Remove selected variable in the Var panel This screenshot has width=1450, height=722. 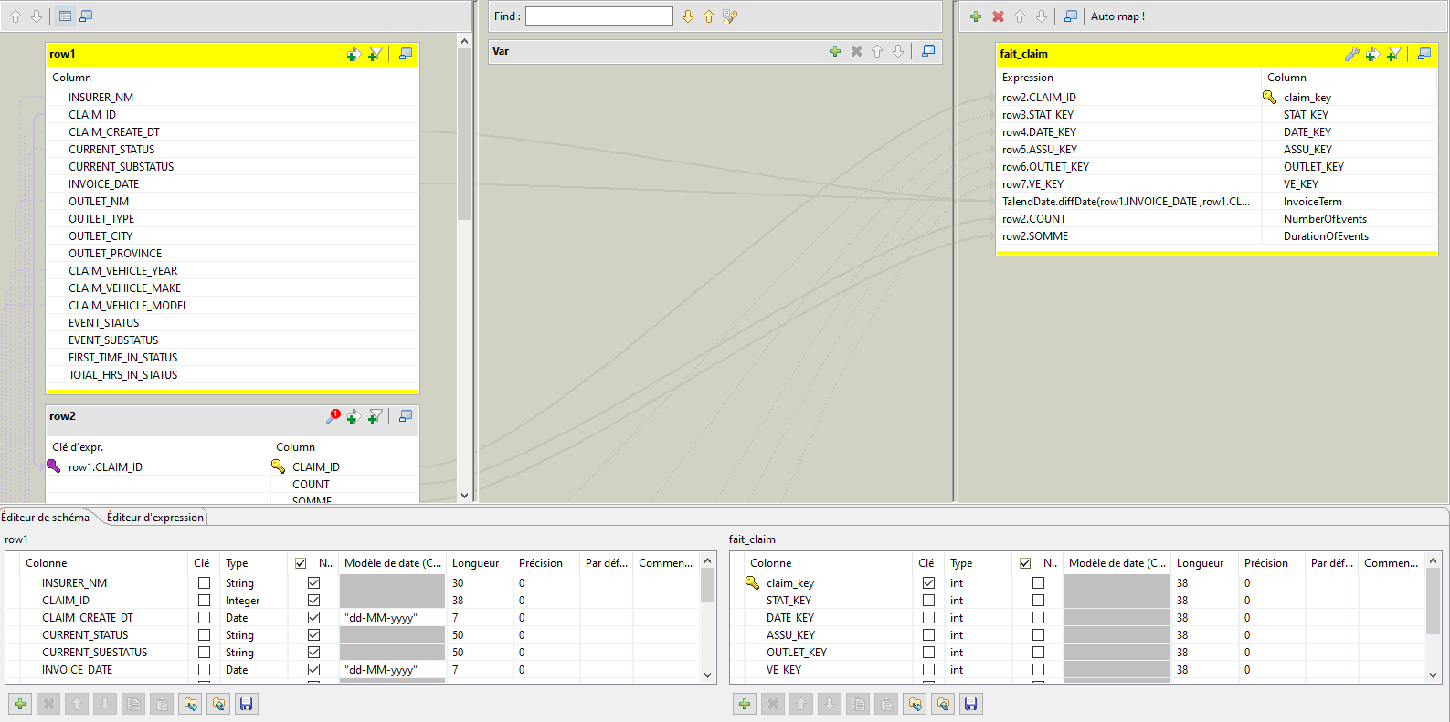pos(856,51)
